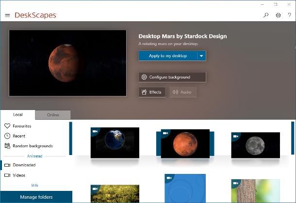Click Apply to my desktop button
Viewport: 296px width, 203px height.
[168, 56]
